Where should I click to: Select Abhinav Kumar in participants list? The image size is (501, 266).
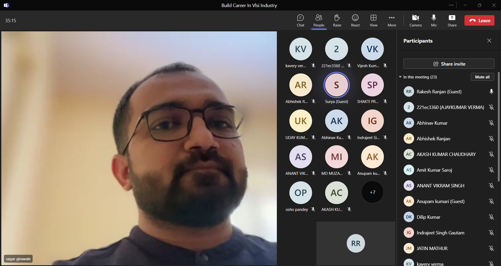(x=432, y=123)
